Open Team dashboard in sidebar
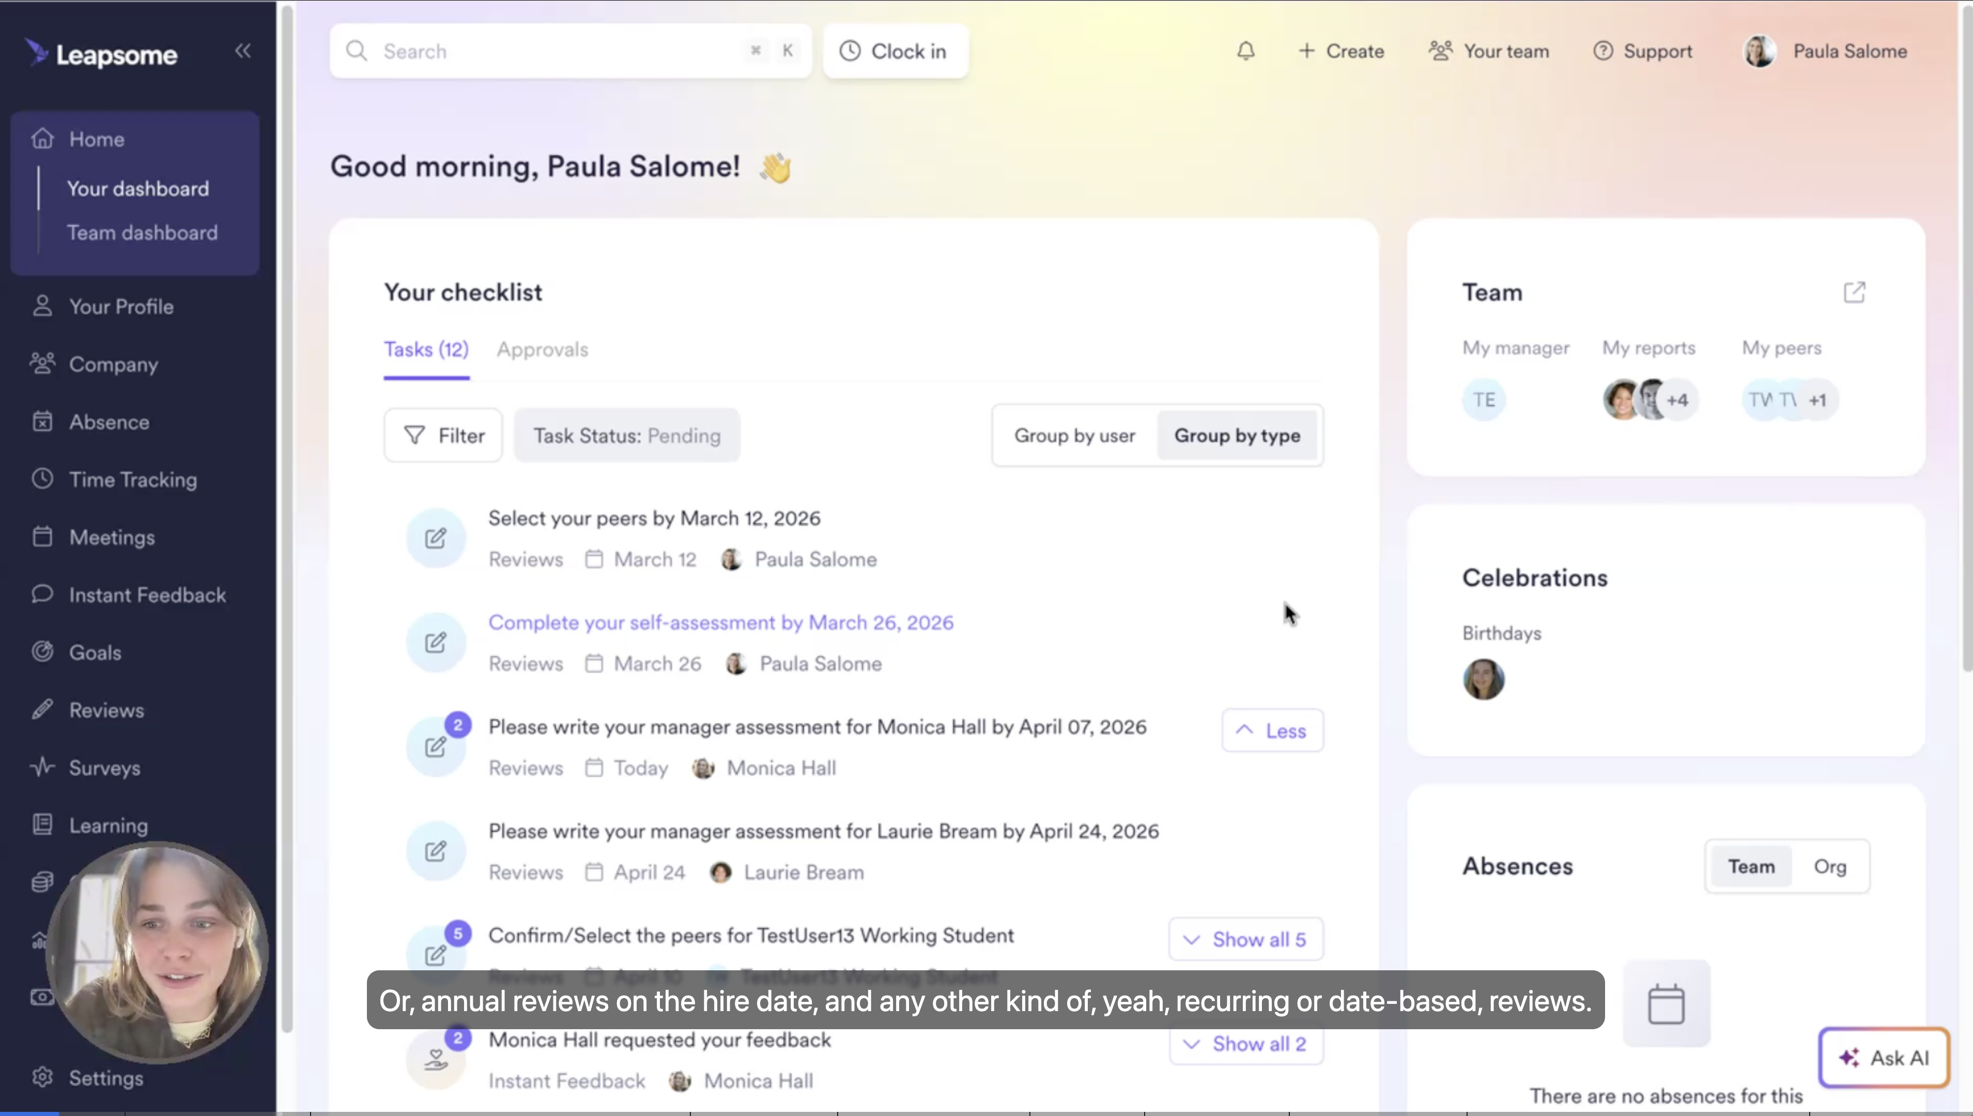Viewport: 1973px width, 1116px height. pyautogui.click(x=142, y=233)
